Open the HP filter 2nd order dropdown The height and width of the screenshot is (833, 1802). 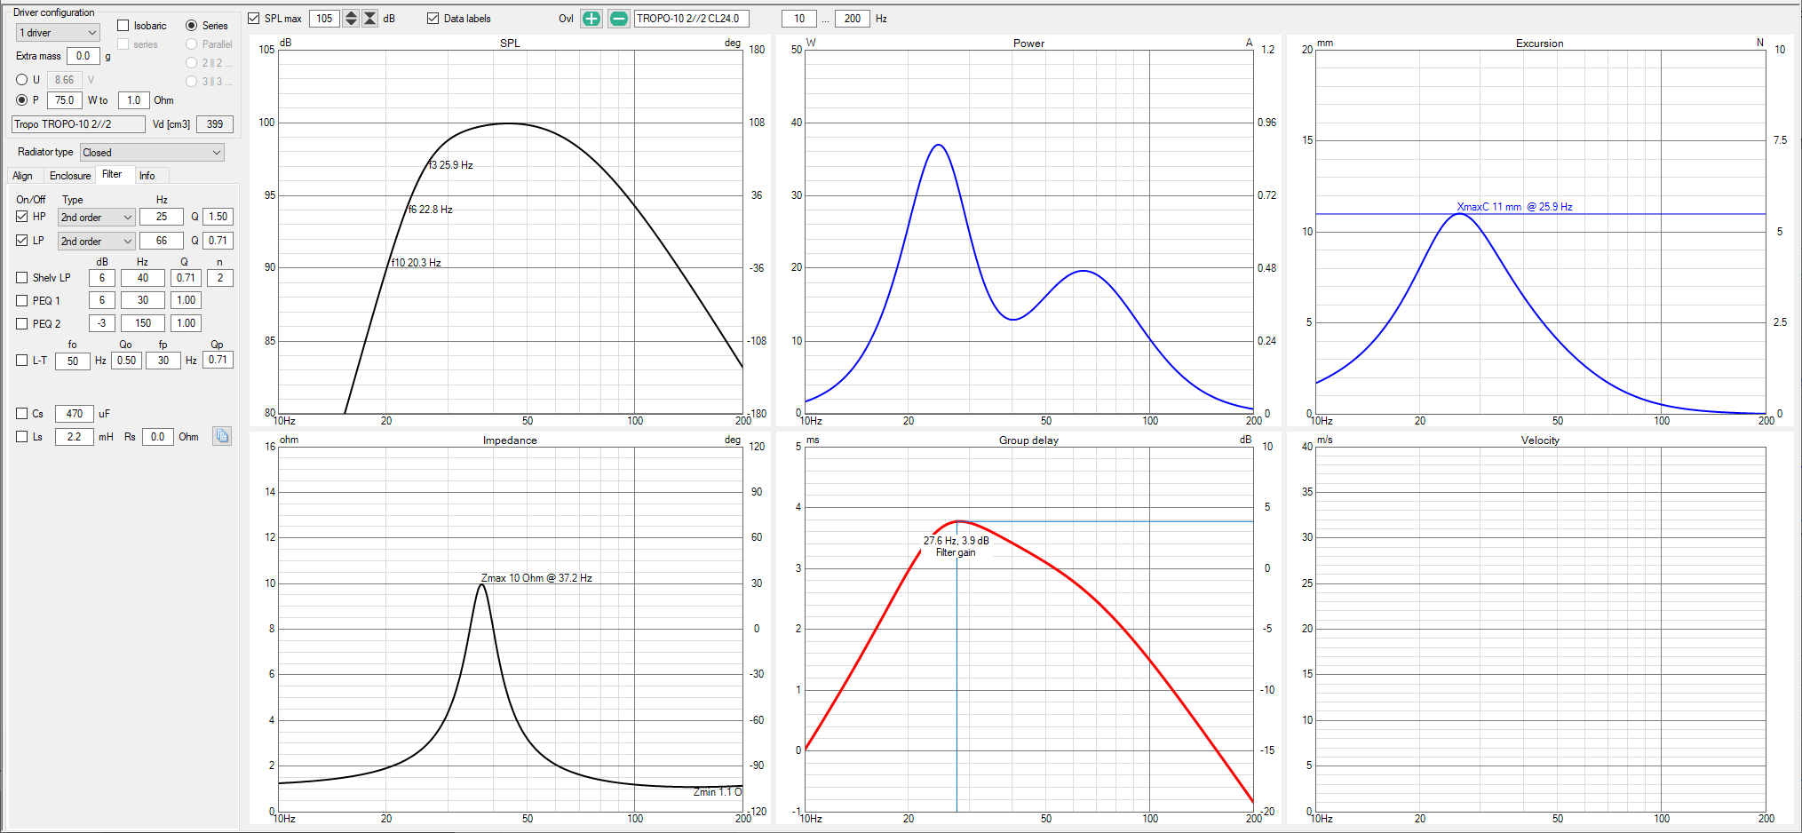pyautogui.click(x=96, y=218)
